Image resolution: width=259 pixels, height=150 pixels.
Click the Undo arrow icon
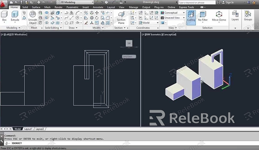pos(44,2)
